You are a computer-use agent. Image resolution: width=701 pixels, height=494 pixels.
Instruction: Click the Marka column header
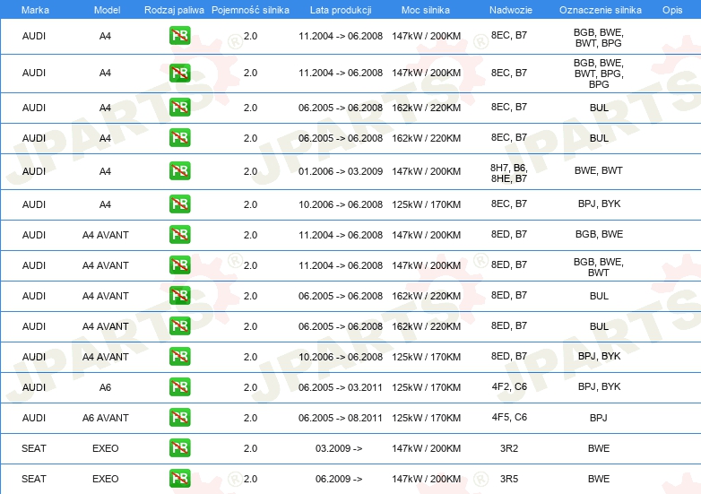tap(35, 10)
